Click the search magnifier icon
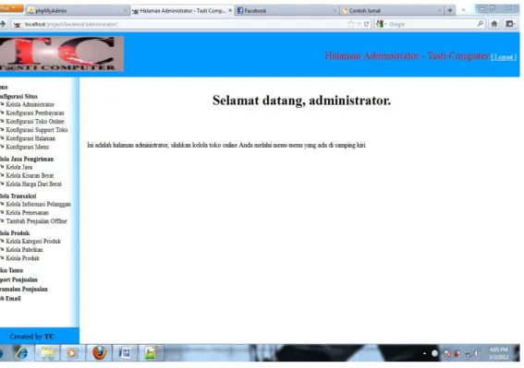Screen dimensions: 524x368 tap(481, 24)
